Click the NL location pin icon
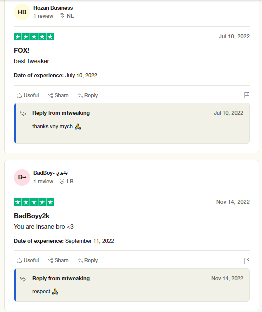Image resolution: width=262 pixels, height=312 pixels. (62, 16)
